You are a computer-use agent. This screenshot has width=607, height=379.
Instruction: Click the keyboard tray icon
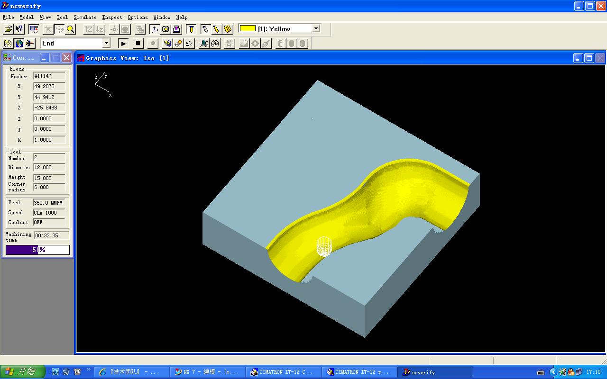tap(541, 372)
